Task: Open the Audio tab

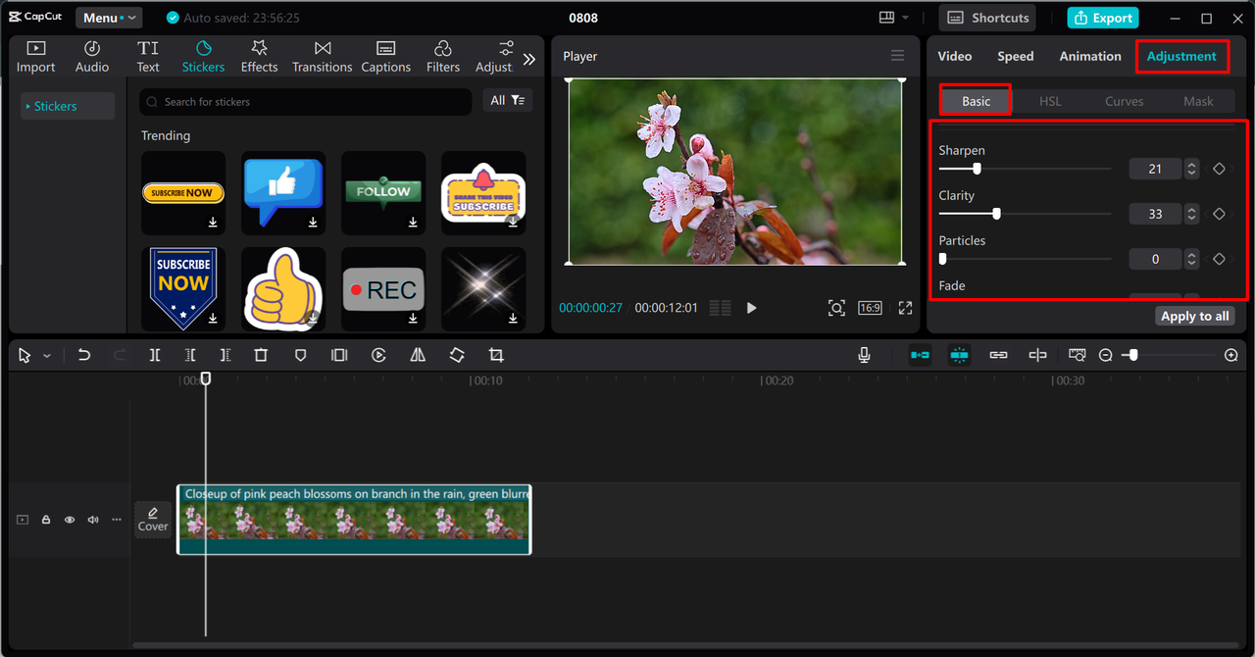Action: 92,57
